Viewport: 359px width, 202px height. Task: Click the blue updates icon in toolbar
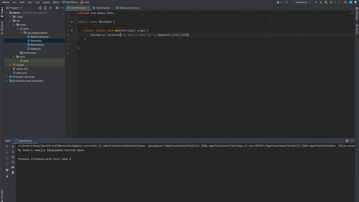[x=351, y=2]
